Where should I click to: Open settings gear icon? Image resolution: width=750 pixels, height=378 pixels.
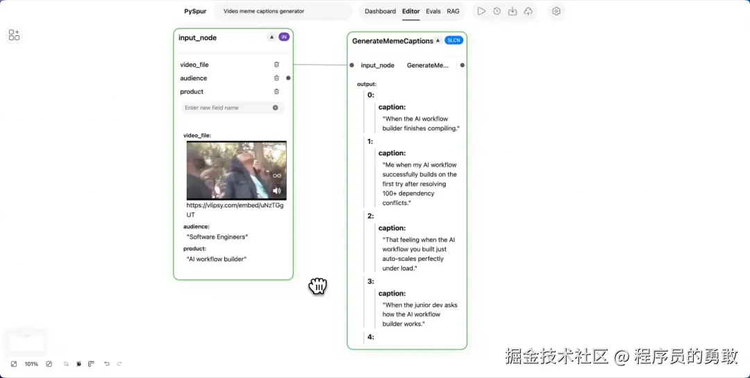pyautogui.click(x=556, y=11)
